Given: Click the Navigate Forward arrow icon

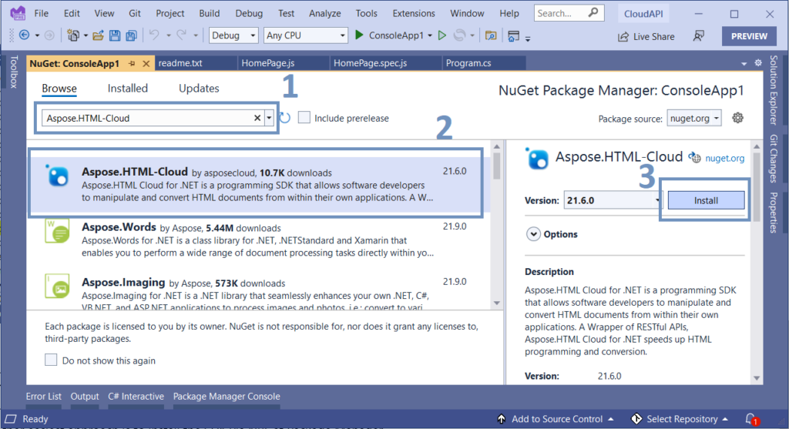Looking at the screenshot, I should [x=49, y=35].
